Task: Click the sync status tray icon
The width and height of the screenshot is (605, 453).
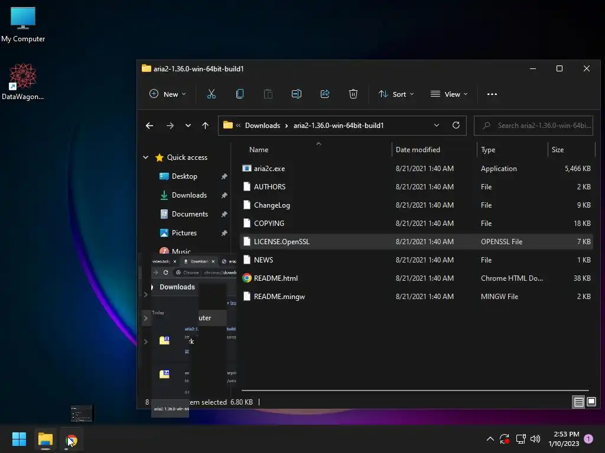Action: [505, 439]
